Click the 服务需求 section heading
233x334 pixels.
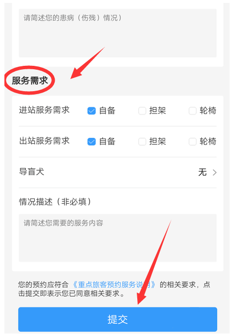click(x=30, y=80)
